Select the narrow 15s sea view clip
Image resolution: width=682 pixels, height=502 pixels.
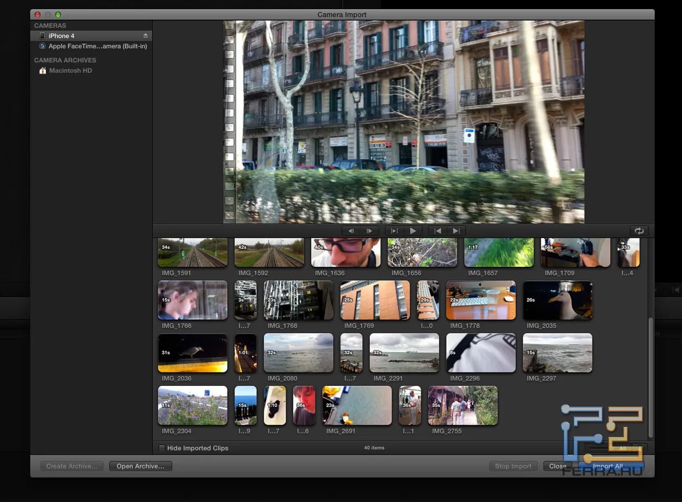click(x=246, y=406)
